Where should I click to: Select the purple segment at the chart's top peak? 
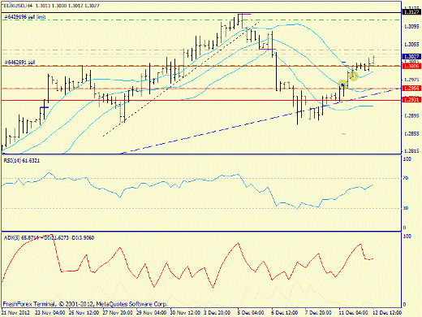click(x=244, y=14)
